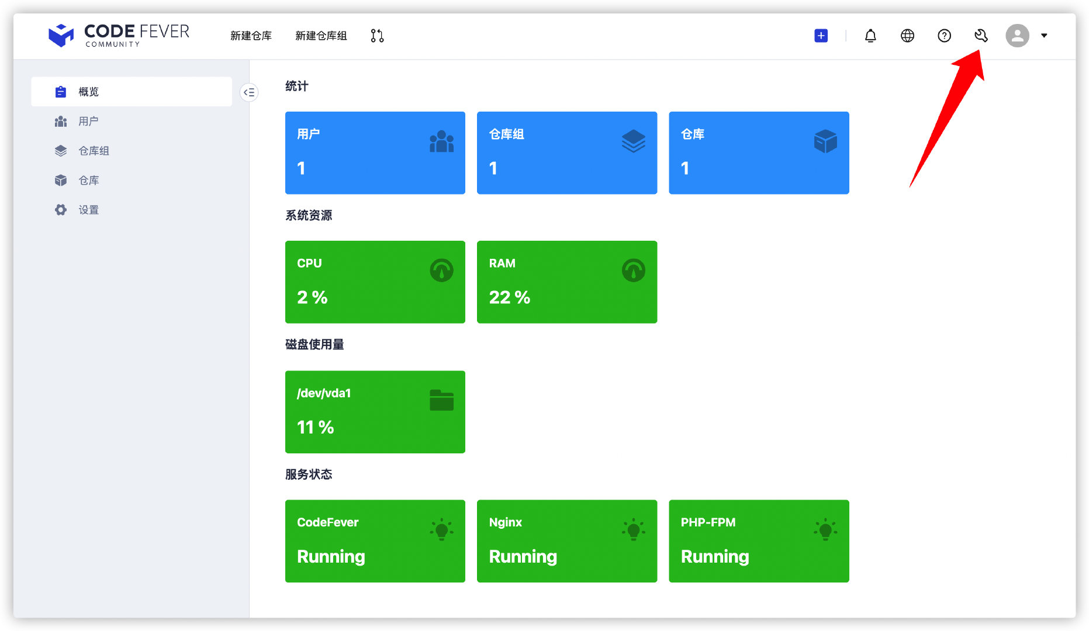Open the merge requests icon in top bar

[377, 36]
